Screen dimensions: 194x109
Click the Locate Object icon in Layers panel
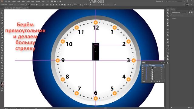pyautogui.click(x=152, y=81)
